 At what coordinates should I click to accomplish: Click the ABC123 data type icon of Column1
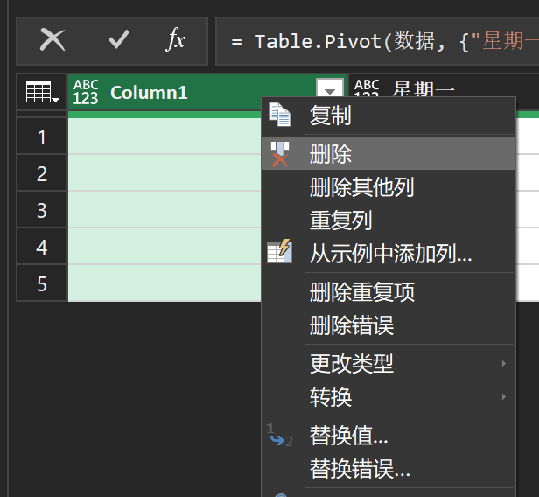86,92
